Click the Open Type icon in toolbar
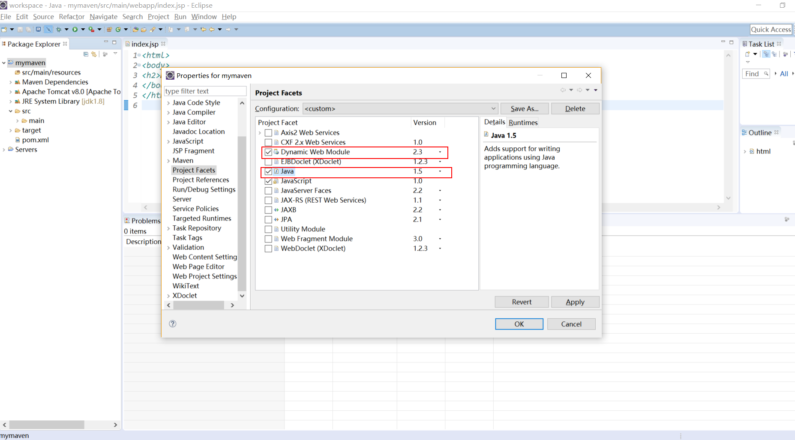Image resolution: width=795 pixels, height=440 pixels. (135, 30)
